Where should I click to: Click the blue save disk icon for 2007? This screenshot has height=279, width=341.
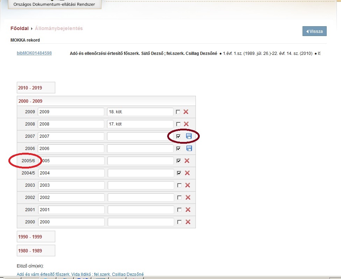coord(189,136)
